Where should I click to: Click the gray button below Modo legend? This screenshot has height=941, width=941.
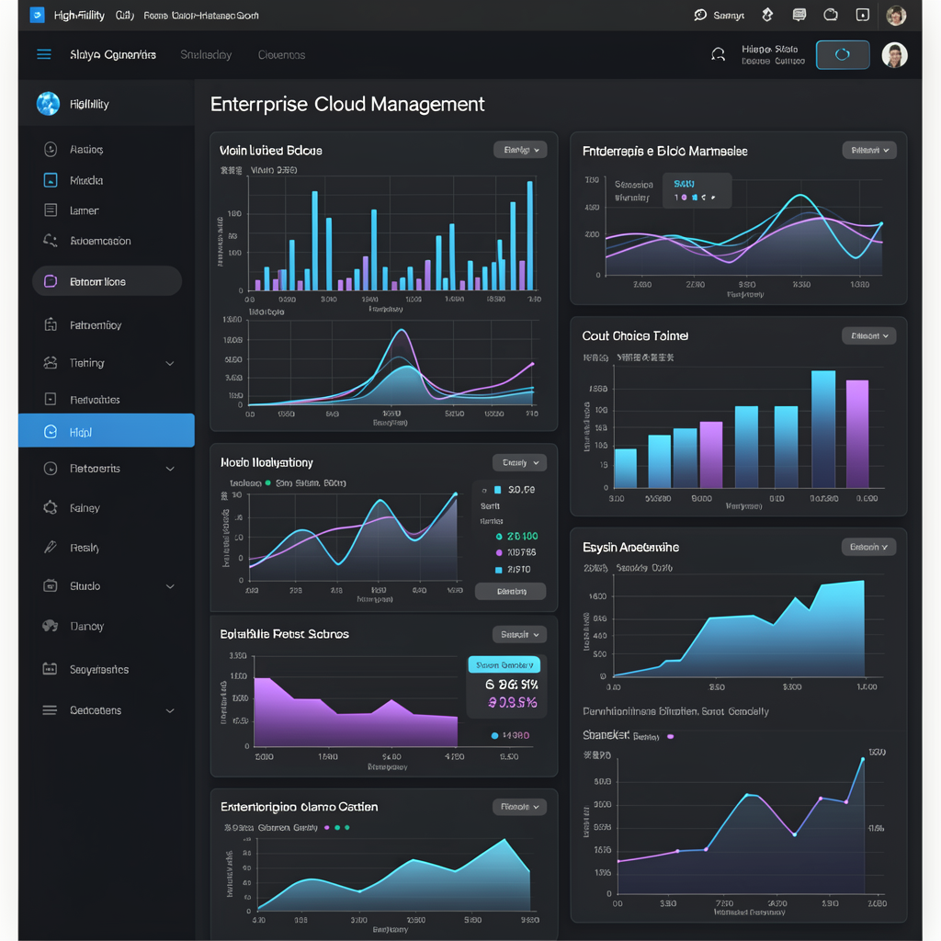[511, 591]
